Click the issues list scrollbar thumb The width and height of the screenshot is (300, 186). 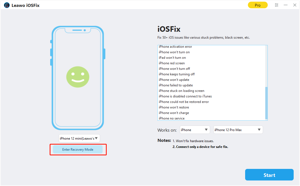pos(266,103)
